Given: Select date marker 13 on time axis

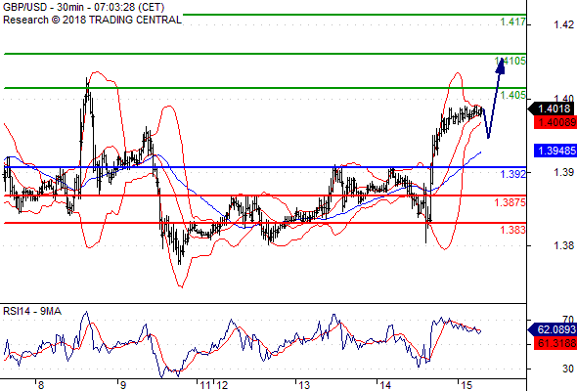Looking at the screenshot, I should [304, 385].
